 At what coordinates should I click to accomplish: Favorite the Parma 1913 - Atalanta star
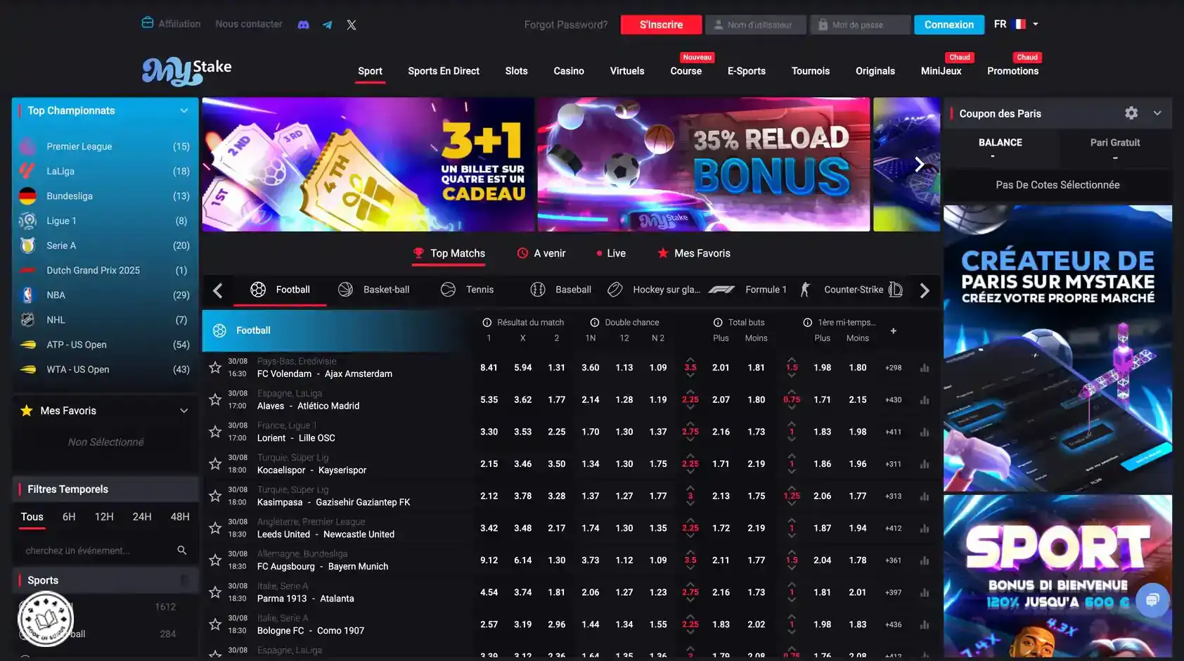(x=215, y=592)
